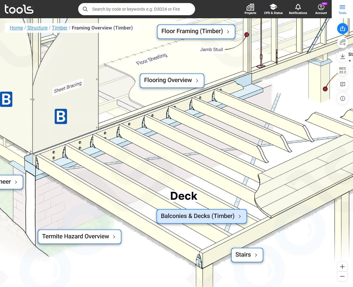Zoom in with the plus button
Screen dimensions: 353x287
[x=342, y=267]
